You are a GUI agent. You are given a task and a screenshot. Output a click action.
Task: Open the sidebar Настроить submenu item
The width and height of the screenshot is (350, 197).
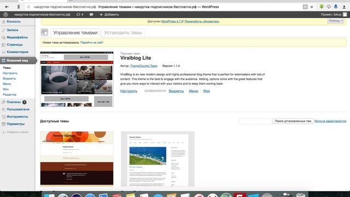10,73
